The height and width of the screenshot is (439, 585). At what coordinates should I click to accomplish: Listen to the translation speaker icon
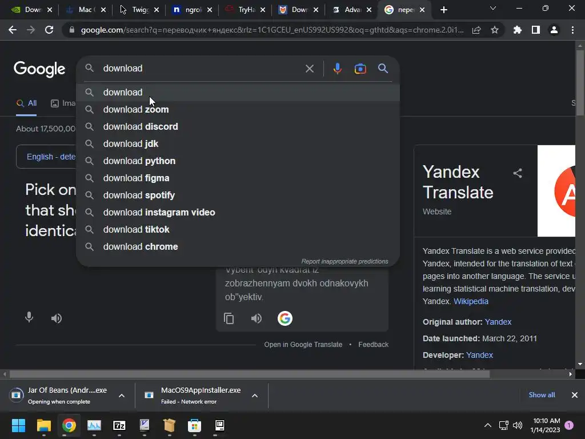point(257,318)
